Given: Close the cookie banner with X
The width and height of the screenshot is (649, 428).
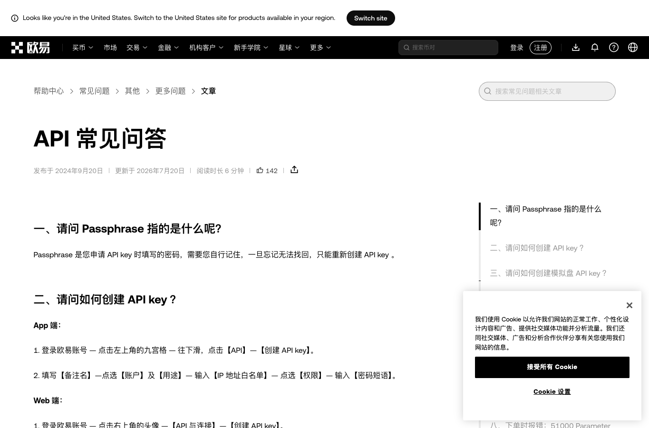Looking at the screenshot, I should pyautogui.click(x=630, y=305).
